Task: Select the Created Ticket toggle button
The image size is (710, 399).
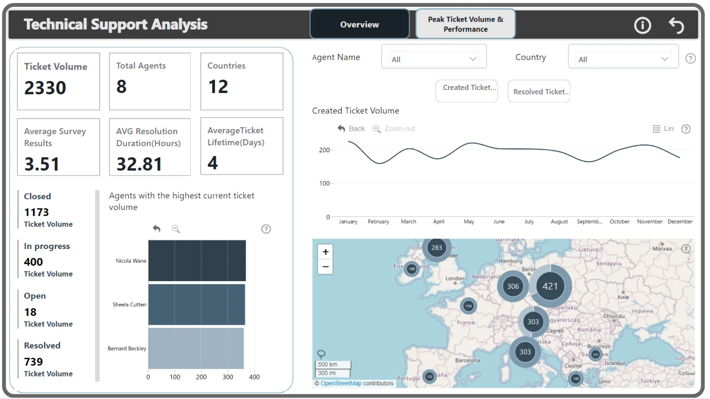Action: click(466, 91)
